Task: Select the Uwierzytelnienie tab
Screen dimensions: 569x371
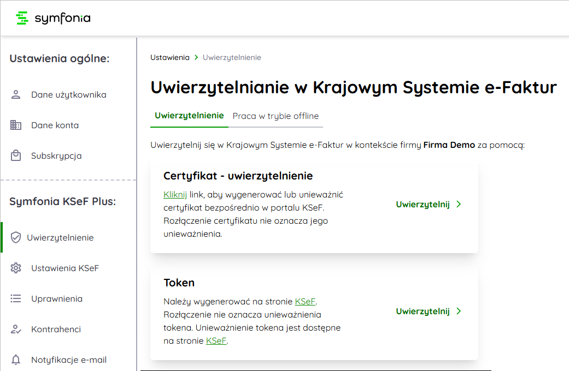Action: tap(189, 116)
